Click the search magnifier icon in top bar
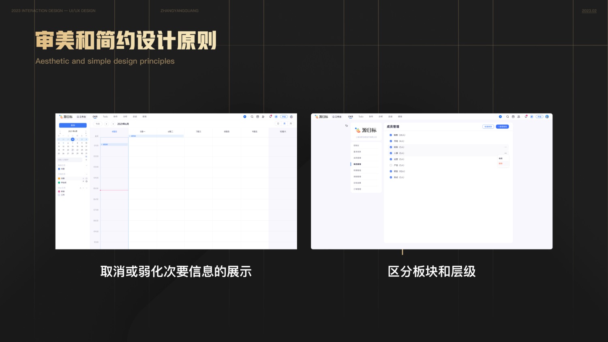Image resolution: width=608 pixels, height=342 pixels. (252, 116)
